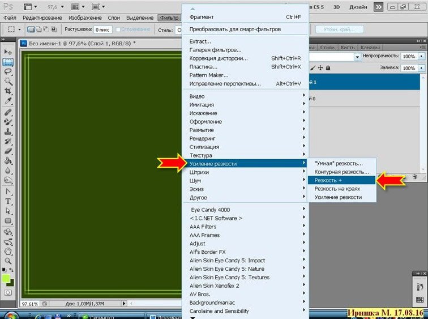Screen dimensions: 428x319
Task: Toggle Quick Mask mode button
Action: 8,292
